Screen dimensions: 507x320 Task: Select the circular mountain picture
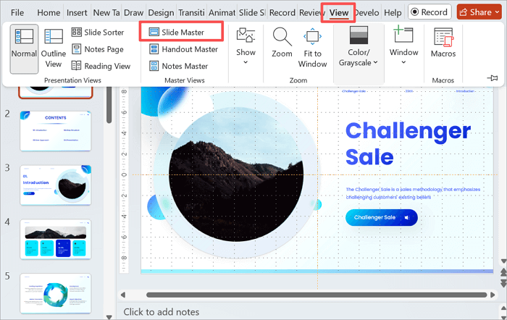pyautogui.click(x=236, y=174)
